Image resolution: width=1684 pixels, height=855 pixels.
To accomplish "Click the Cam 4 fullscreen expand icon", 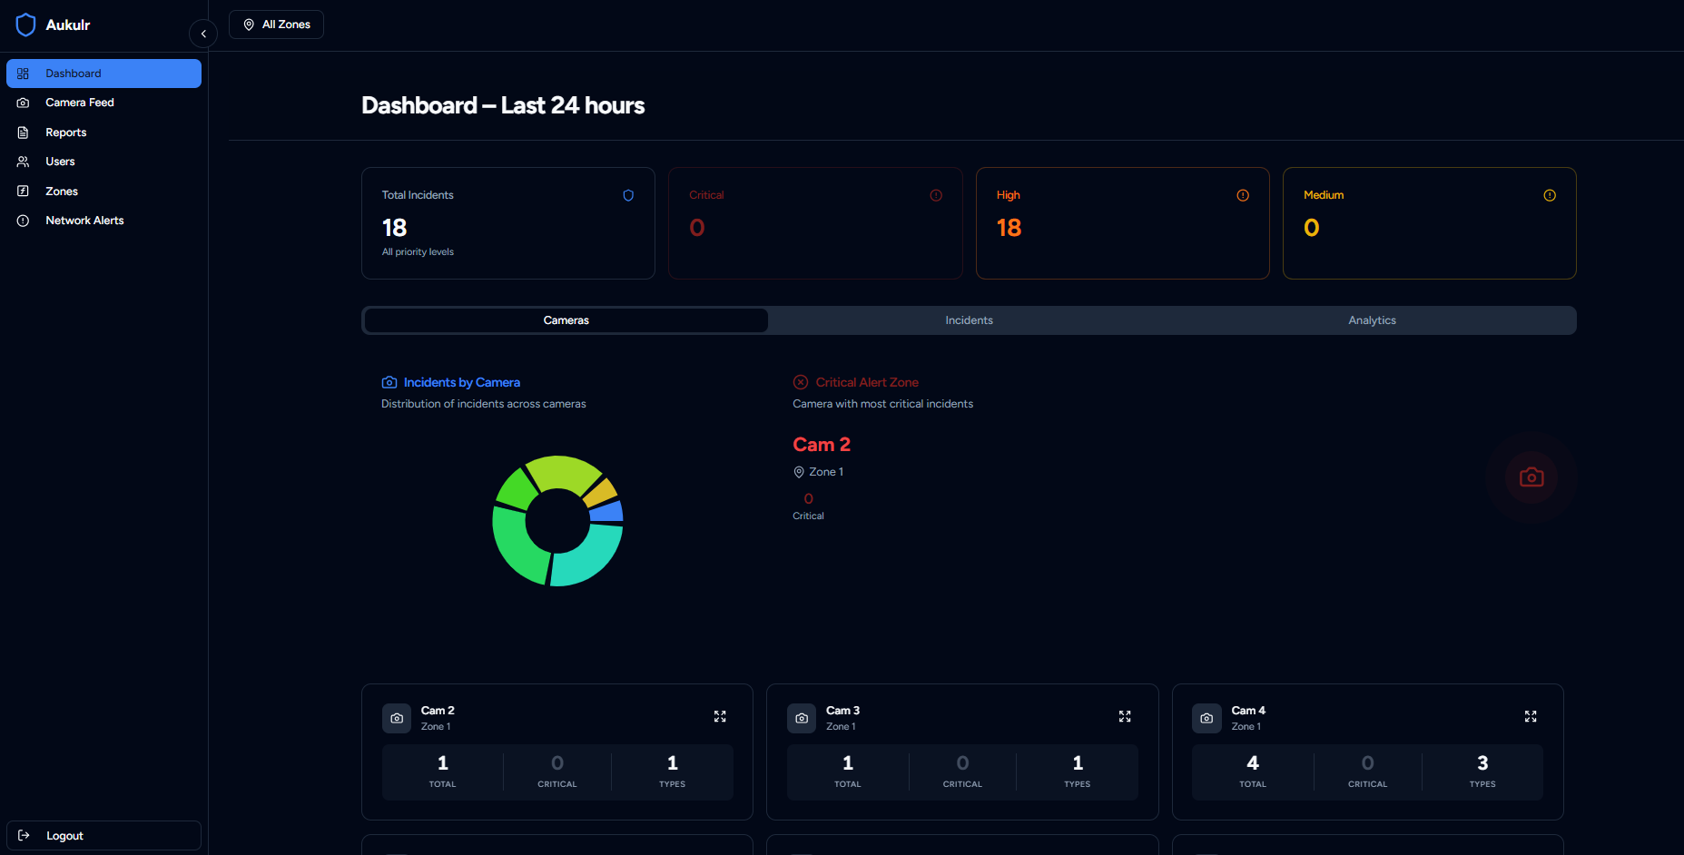I will coord(1531,717).
